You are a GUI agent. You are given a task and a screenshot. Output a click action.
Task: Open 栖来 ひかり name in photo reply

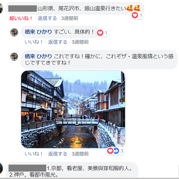tap(38, 56)
